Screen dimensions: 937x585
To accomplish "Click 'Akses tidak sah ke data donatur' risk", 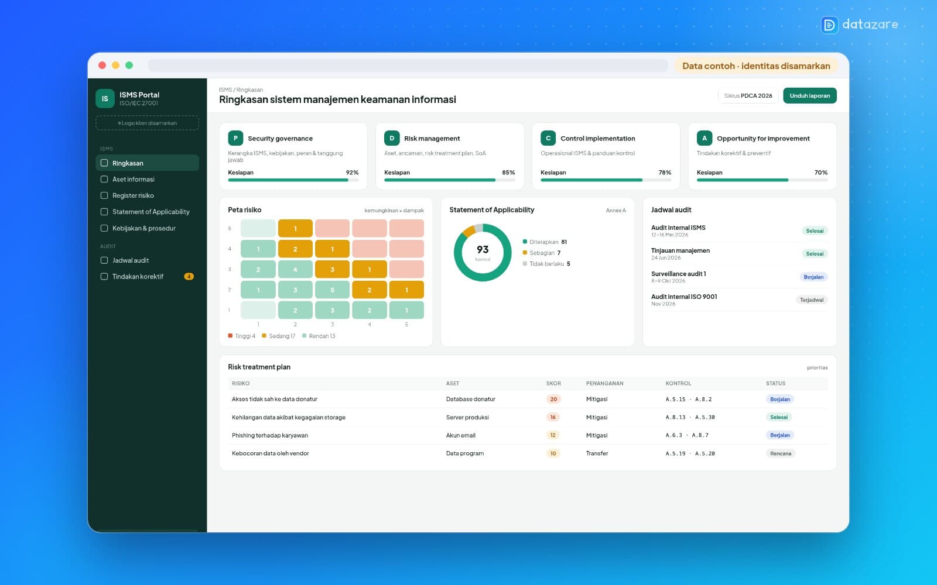I will (275, 399).
